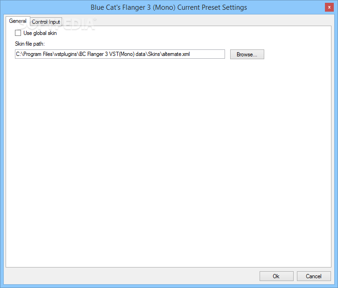338x288 pixels.
Task: Click the 'Skin file path:' label
Action: coord(30,44)
